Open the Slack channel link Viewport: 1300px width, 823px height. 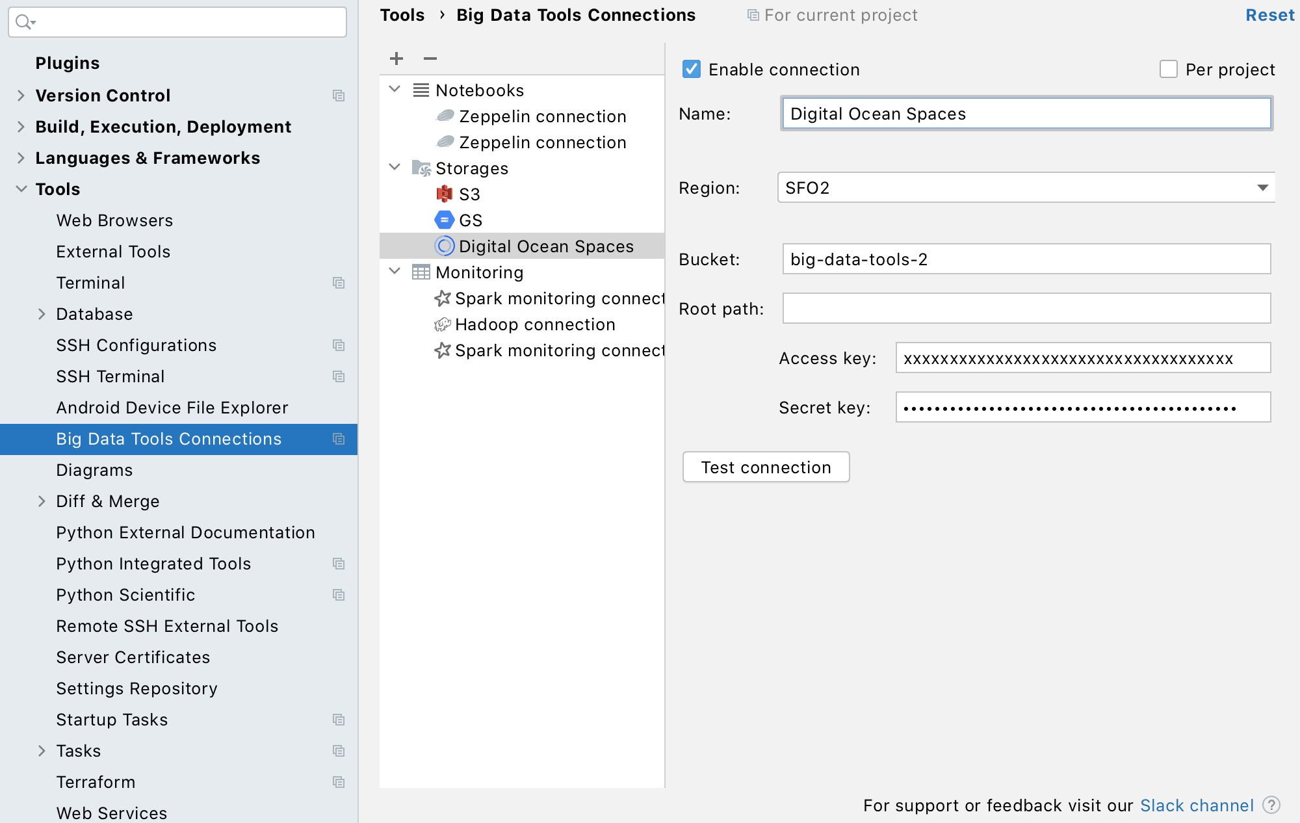coord(1197,805)
